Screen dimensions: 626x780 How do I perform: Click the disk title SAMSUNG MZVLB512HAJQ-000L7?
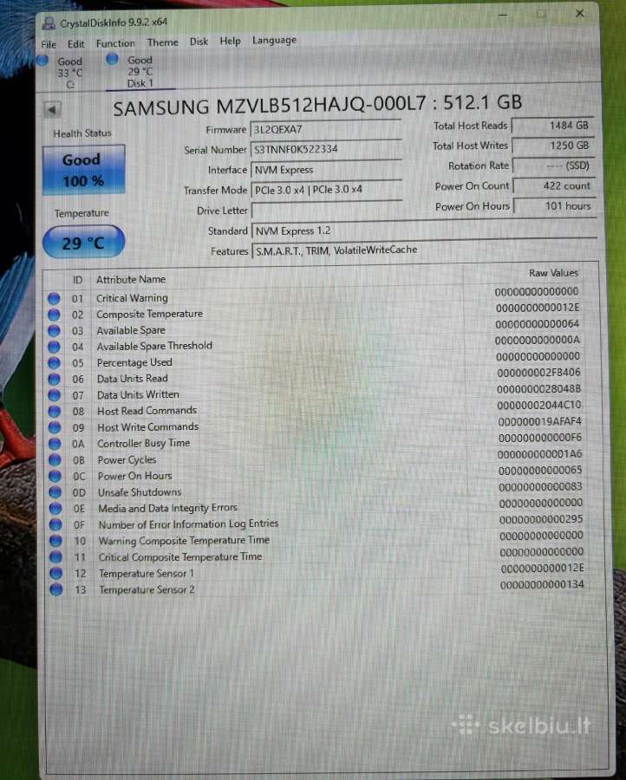(269, 107)
